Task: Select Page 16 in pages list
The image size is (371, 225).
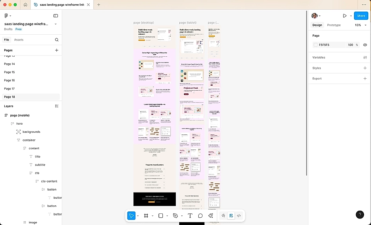Action: click(9, 80)
